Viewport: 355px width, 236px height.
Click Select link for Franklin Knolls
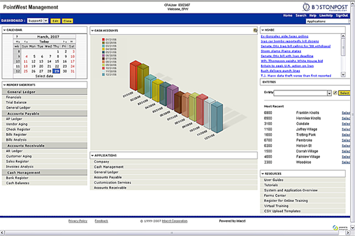[x=346, y=113]
